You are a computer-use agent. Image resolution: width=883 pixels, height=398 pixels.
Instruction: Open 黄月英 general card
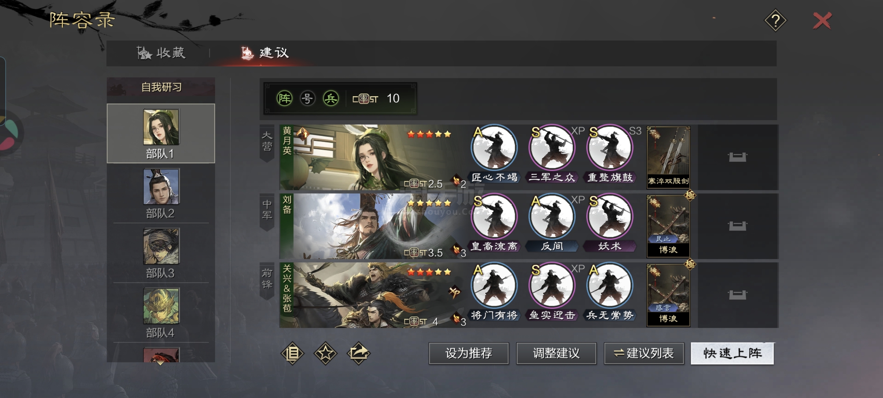click(374, 157)
